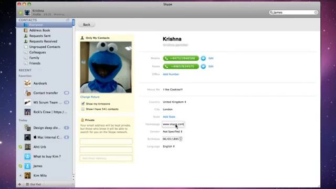The height and width of the screenshot is (189, 336).
Task: Open Family contact group
Action: coord(34,58)
